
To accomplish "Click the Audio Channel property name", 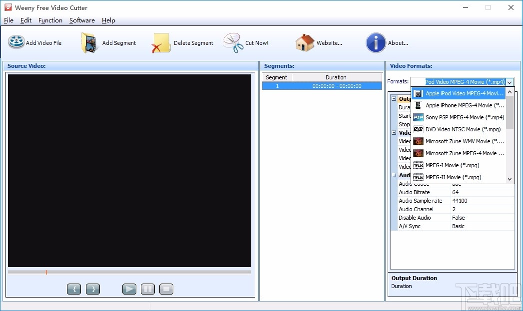I will (x=416, y=209).
